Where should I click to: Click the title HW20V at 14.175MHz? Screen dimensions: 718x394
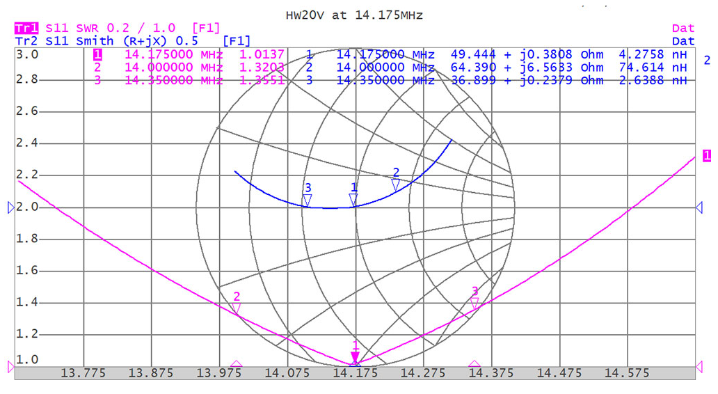[x=354, y=15]
